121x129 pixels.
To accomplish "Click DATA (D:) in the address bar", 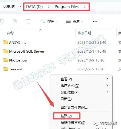I will [34, 7].
